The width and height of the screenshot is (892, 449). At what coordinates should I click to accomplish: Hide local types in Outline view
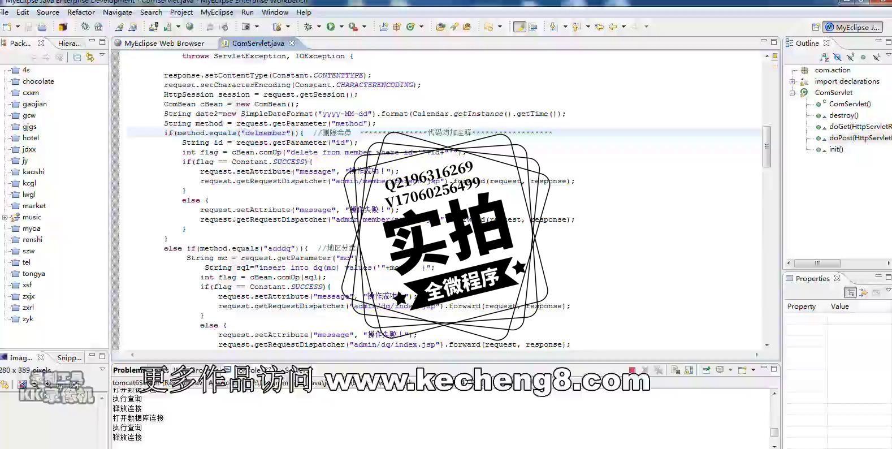(x=876, y=57)
